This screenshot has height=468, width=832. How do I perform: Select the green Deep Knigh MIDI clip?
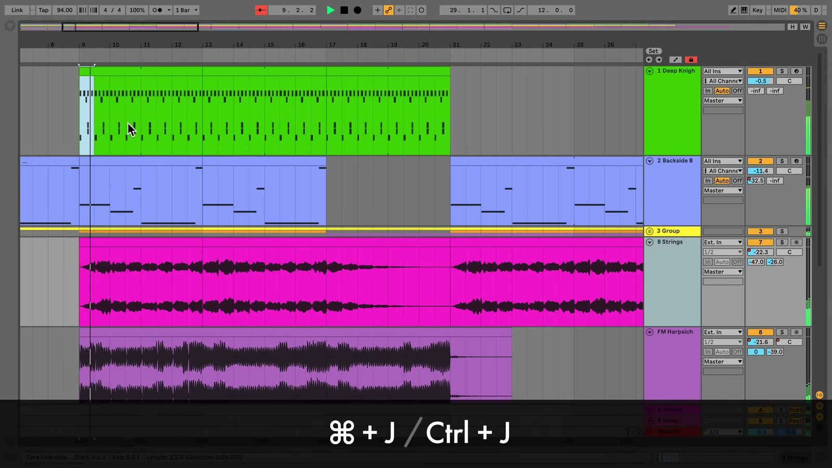pyautogui.click(x=264, y=111)
